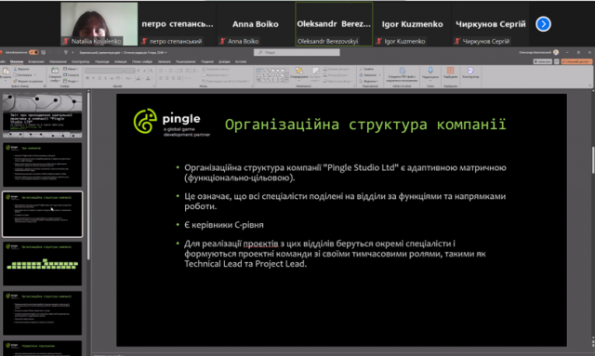Click Replace (Замінити) in editing group

click(x=369, y=74)
